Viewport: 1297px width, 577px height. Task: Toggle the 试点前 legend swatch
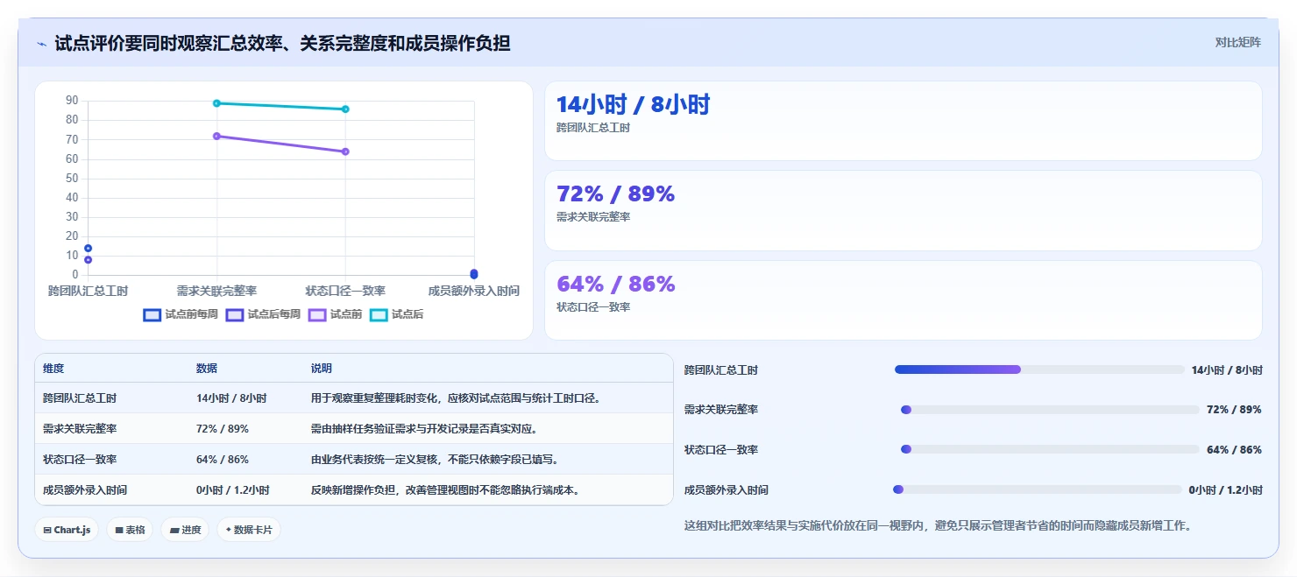317,314
